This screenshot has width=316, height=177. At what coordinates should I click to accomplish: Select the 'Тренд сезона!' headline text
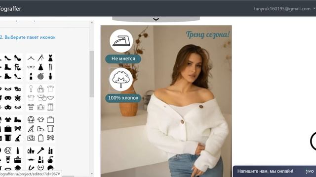coord(207,34)
